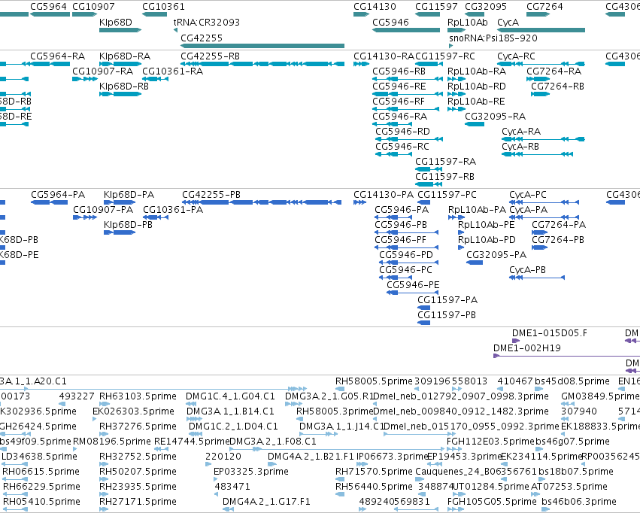
Task: Click the CG5964 gene label
Action: [49, 7]
